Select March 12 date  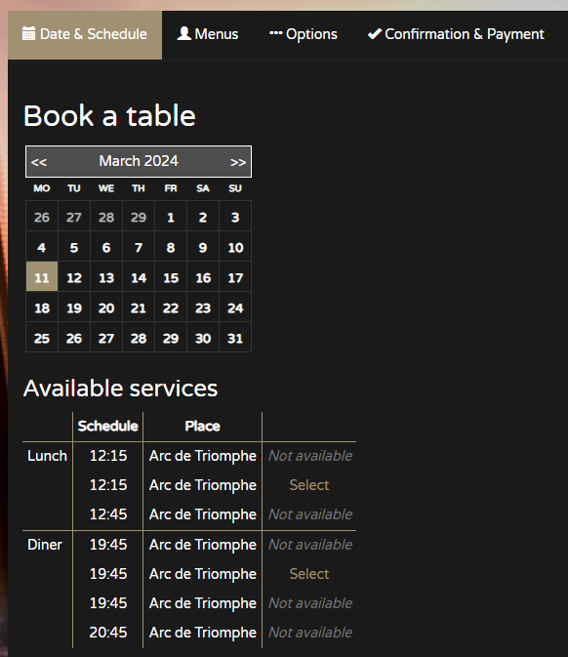pos(74,276)
